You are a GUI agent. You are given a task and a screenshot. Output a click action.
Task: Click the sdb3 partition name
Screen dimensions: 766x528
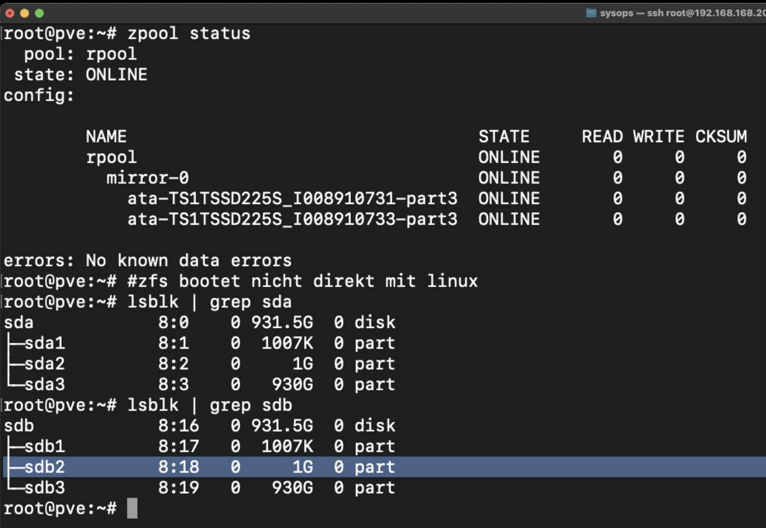click(45, 488)
